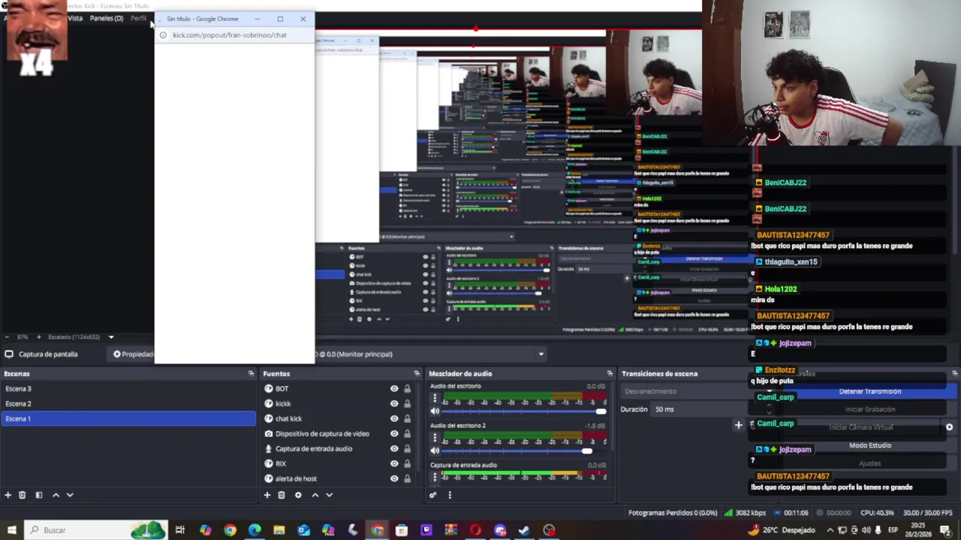Image resolution: width=961 pixels, height=540 pixels.
Task: Toggle visibility of Dispositivo de captura de video
Action: [394, 433]
